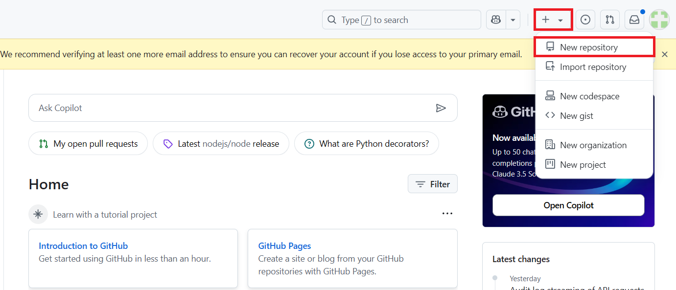Choose Import repository from the menu

tap(593, 67)
